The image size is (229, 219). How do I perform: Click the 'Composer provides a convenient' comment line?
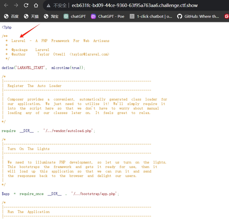(x=87, y=99)
